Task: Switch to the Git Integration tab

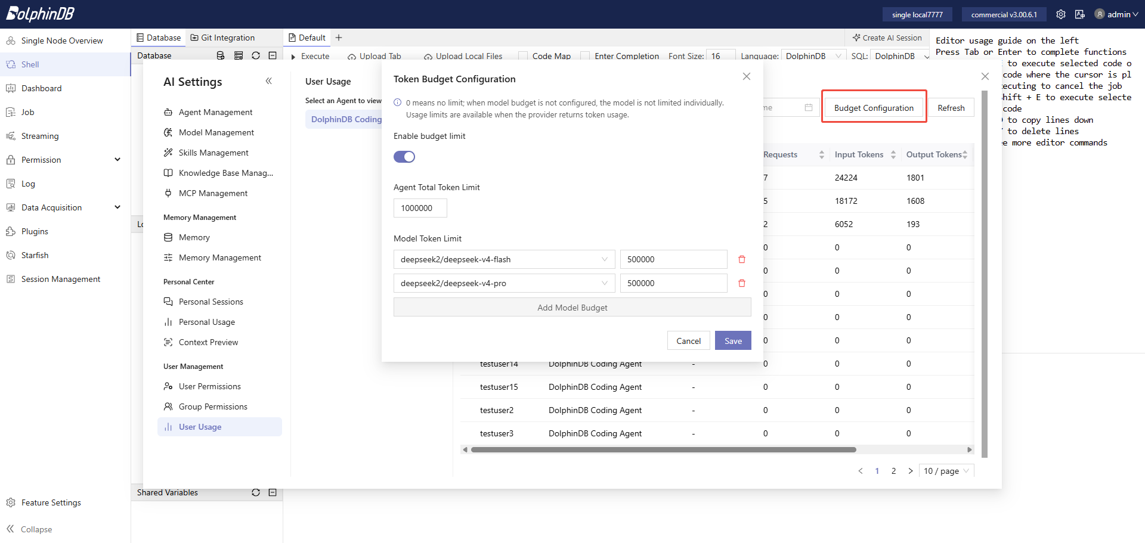Action: pyautogui.click(x=222, y=38)
